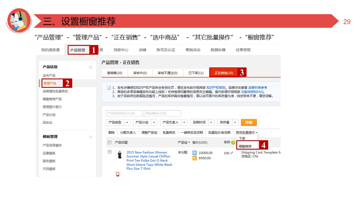The width and height of the screenshot is (364, 204).
Task: Click the 分配负责人 batch action
Action: (128, 133)
